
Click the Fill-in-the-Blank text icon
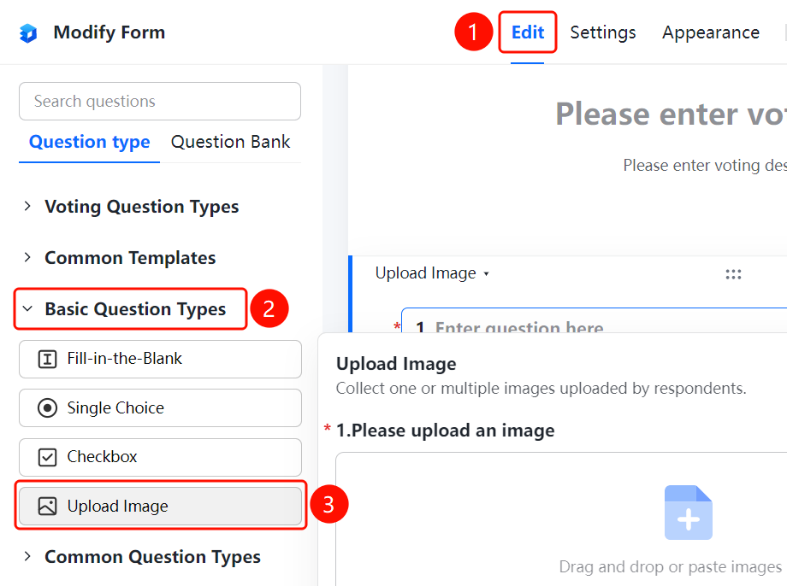click(x=47, y=359)
